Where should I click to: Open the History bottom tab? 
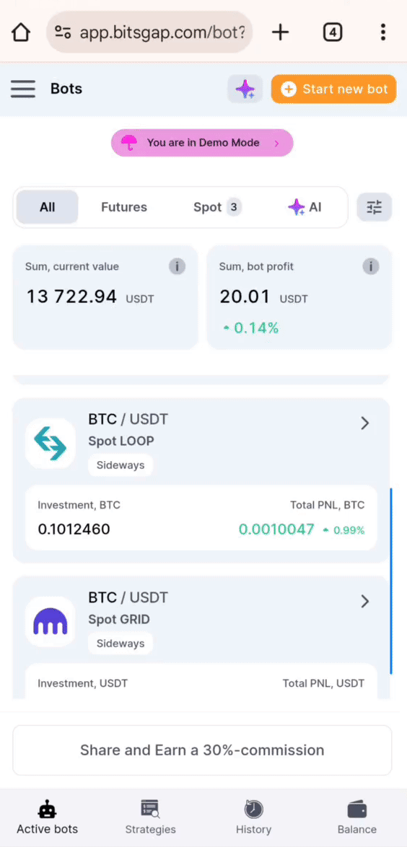click(253, 817)
